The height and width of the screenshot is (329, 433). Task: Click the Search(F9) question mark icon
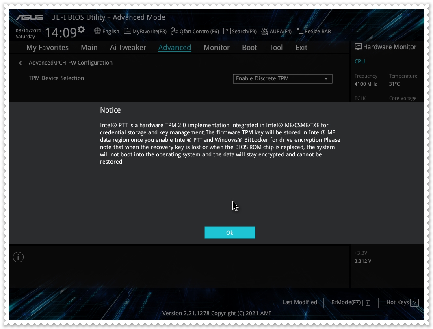(227, 31)
